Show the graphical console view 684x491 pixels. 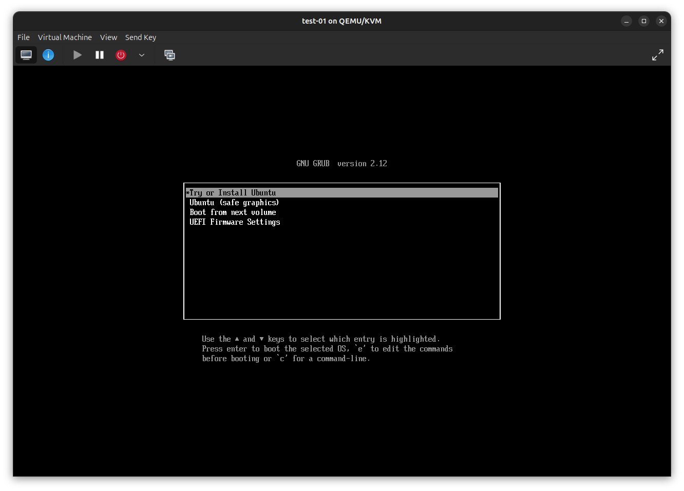(x=26, y=55)
